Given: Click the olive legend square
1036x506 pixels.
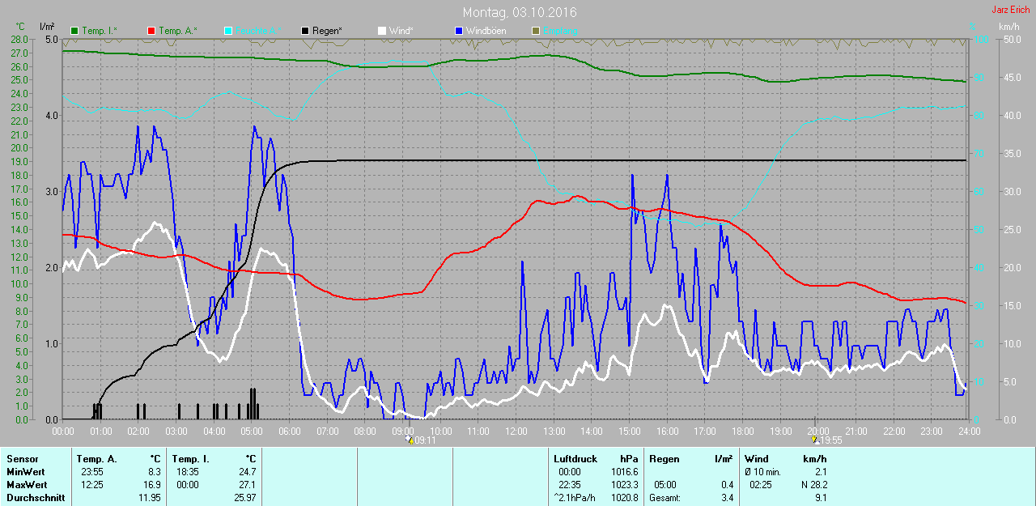Looking at the screenshot, I should 535,31.
